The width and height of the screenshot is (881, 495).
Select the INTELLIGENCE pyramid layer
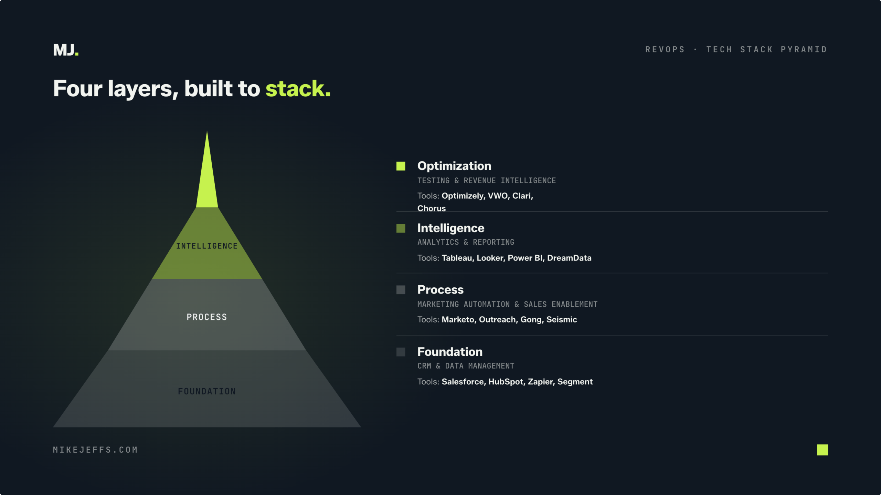207,243
